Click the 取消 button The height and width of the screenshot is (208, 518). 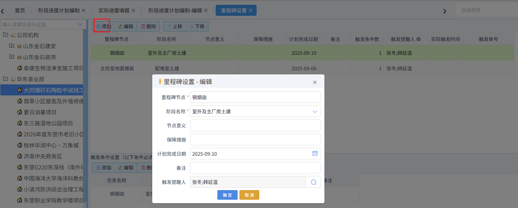[x=249, y=195]
